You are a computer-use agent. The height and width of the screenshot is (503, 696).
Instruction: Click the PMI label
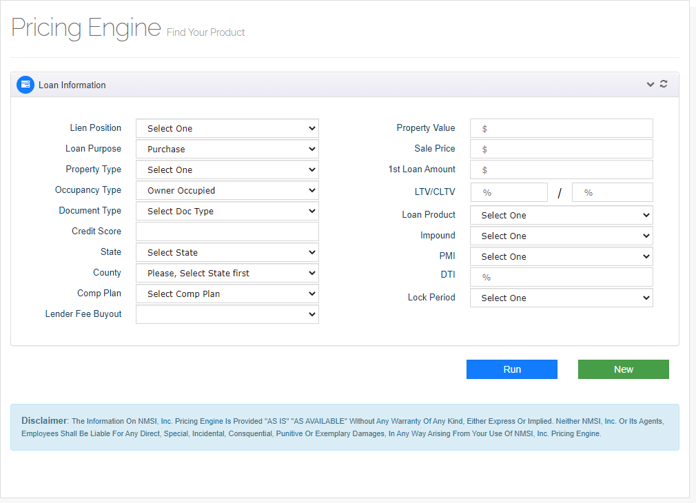click(x=447, y=256)
